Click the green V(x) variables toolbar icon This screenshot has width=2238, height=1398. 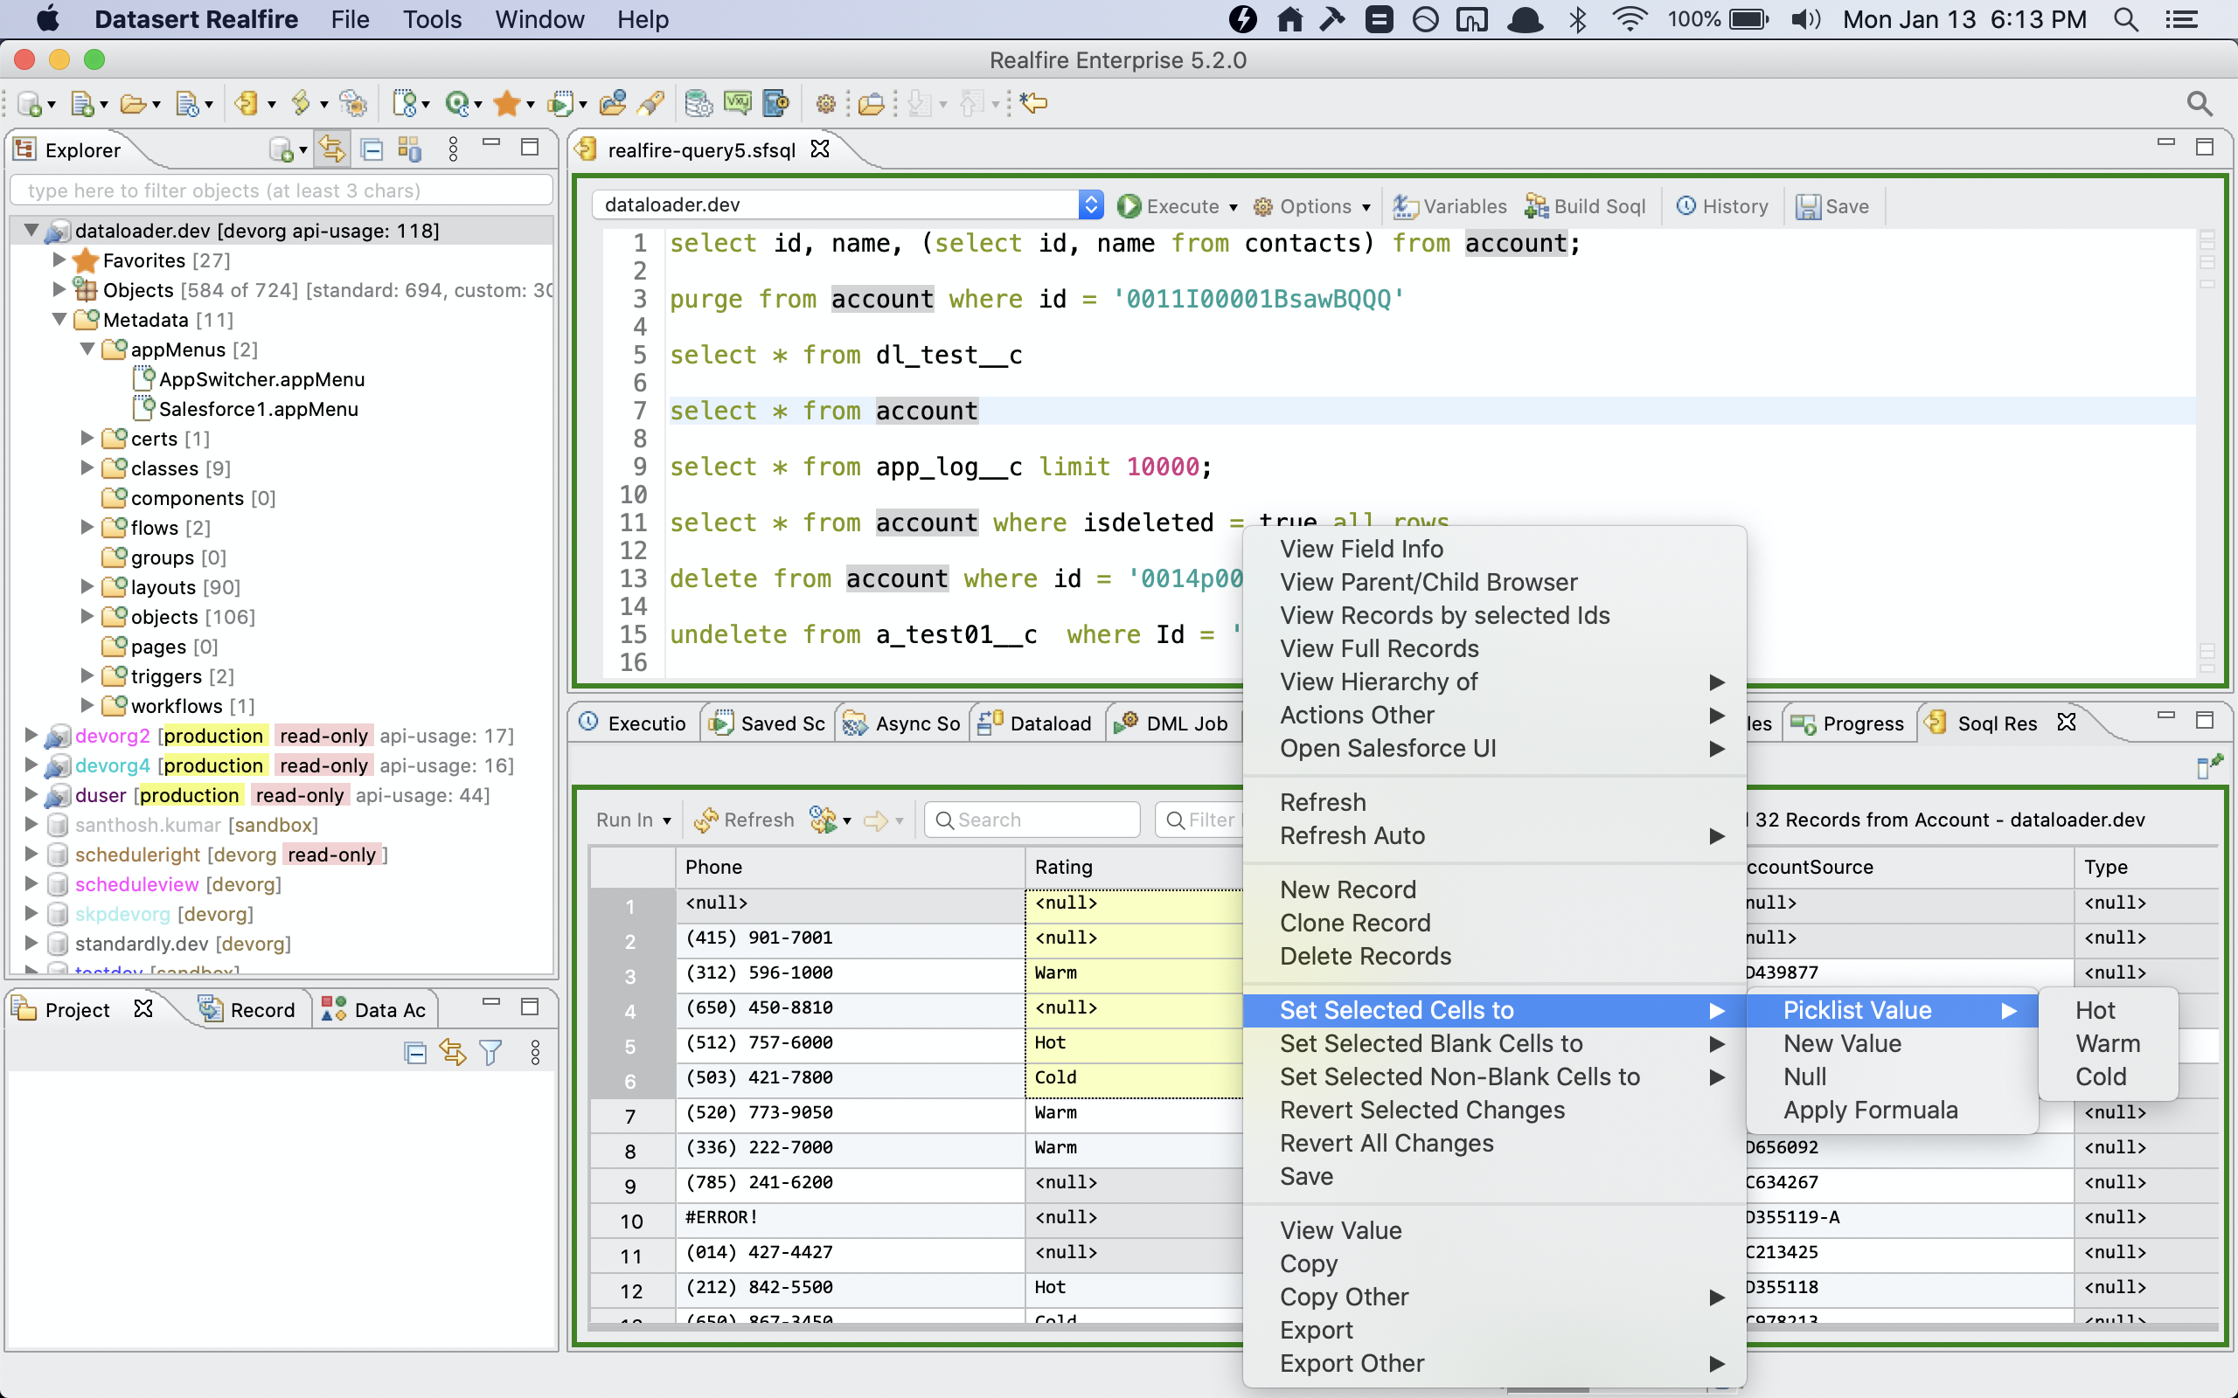737,104
